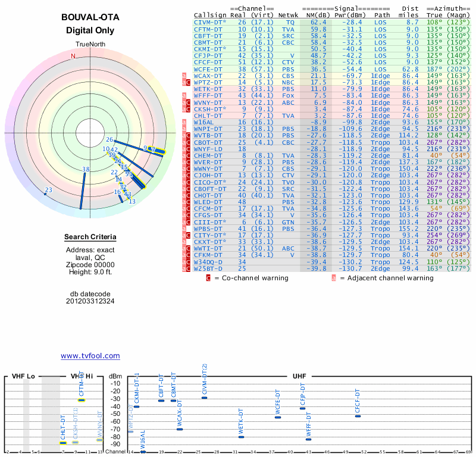Screen dimensions: 476x457
Task: Click the -28.4 power value in the table
Action: pos(352,23)
